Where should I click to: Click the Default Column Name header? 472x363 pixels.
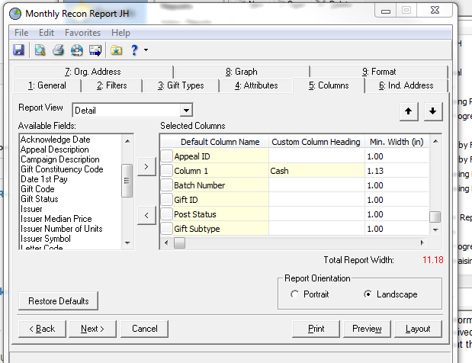(220, 142)
